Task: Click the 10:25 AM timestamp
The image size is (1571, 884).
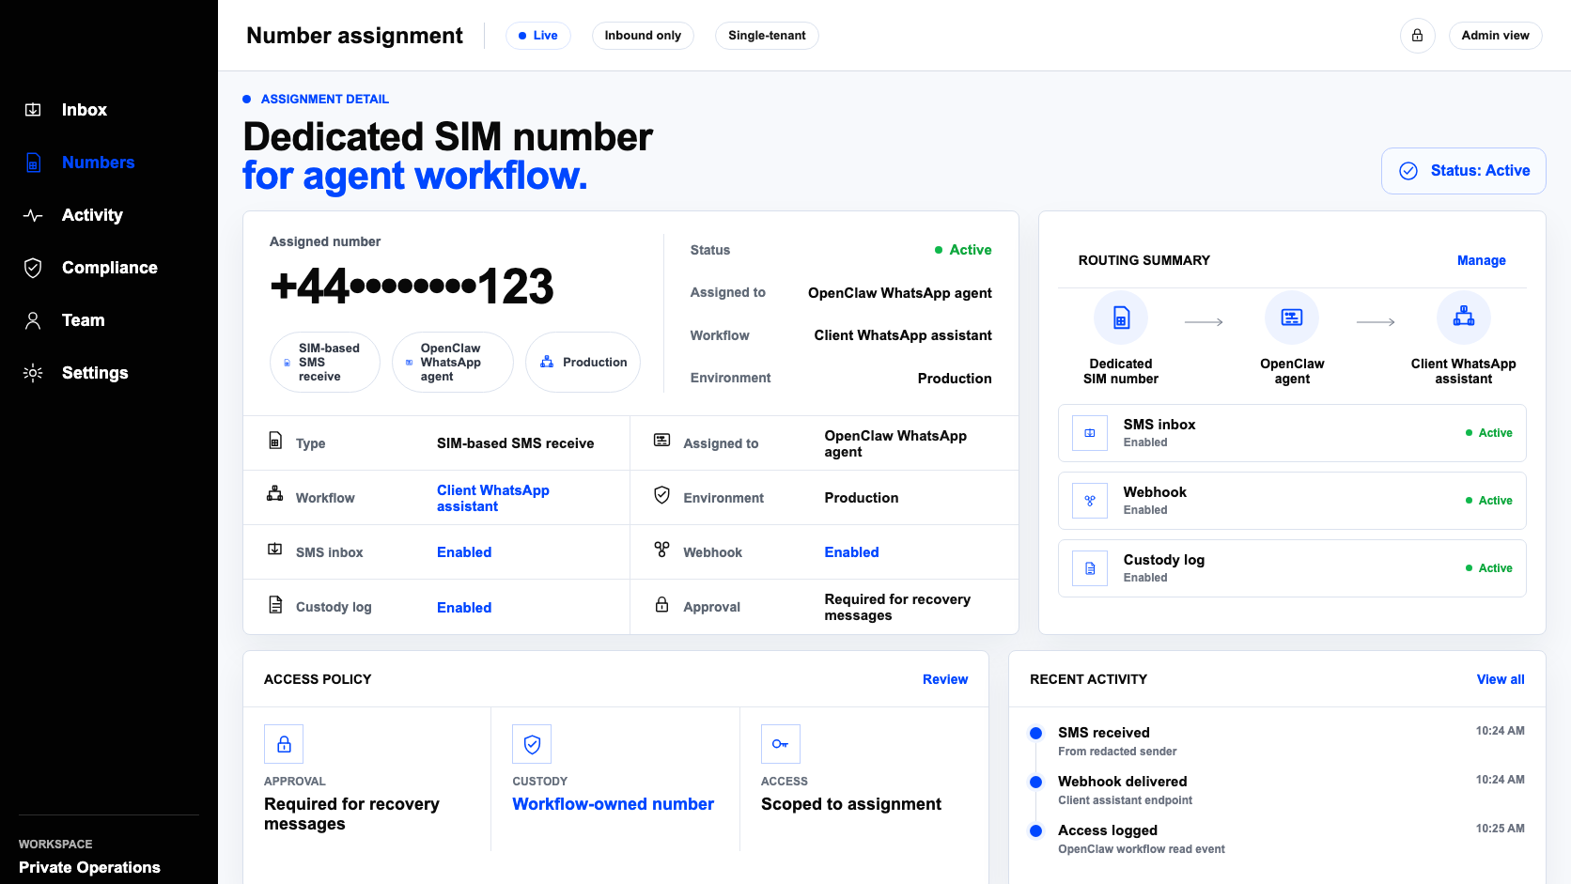Action: coord(1500,829)
